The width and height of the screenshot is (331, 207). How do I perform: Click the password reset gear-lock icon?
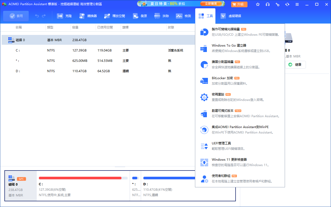point(204,97)
